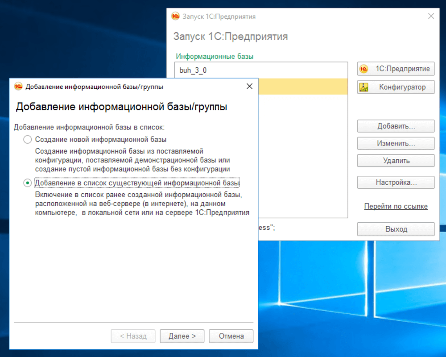Screen dimensions: 446x357
Task: Click the Далее > button
Action: (182, 336)
